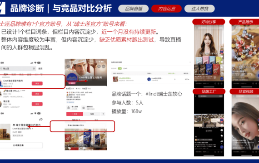Screen dimensions: 259x163
Task: Click the red follow button on profile page
Action: (x=75, y=114)
